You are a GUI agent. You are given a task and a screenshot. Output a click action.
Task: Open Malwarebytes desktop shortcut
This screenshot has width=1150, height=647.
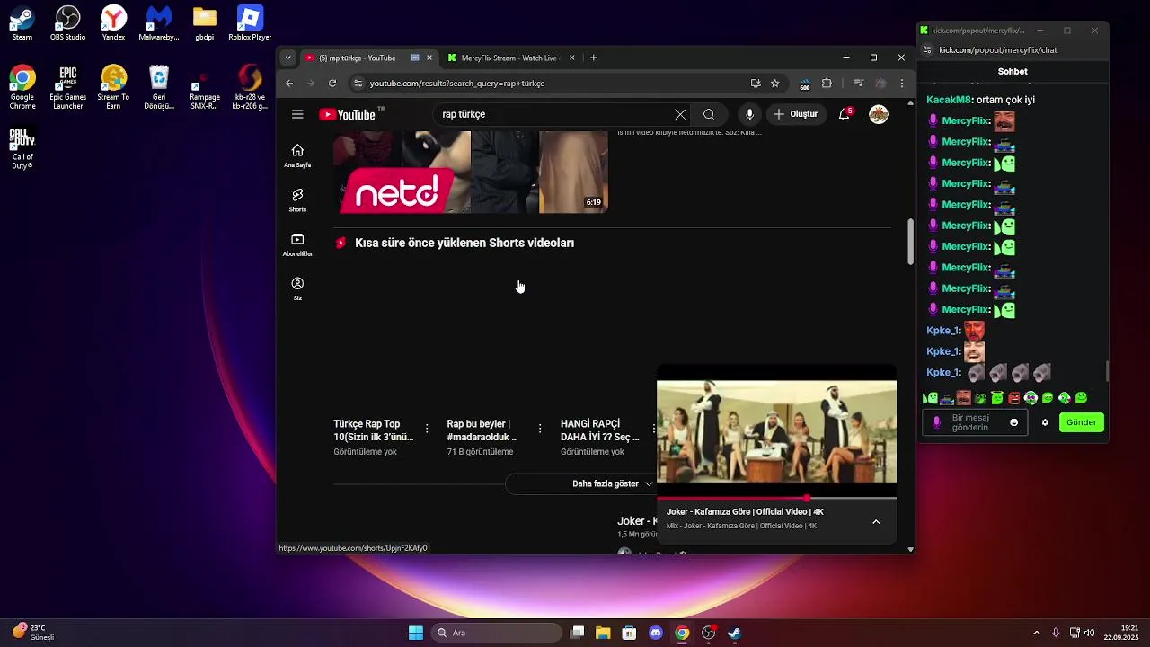click(159, 23)
